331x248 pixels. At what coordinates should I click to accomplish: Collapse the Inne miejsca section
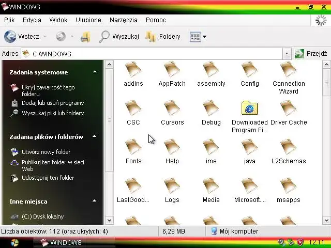point(95,201)
